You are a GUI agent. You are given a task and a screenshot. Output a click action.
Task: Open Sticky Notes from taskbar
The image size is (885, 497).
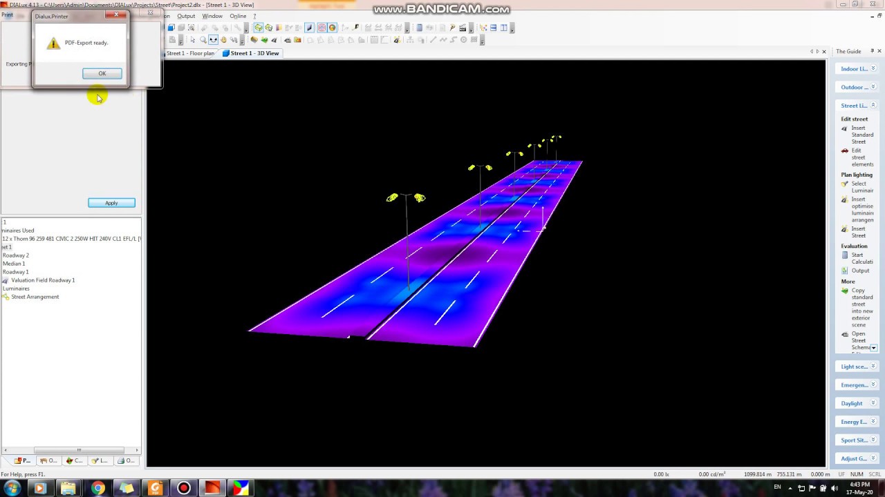pyautogui.click(x=127, y=488)
